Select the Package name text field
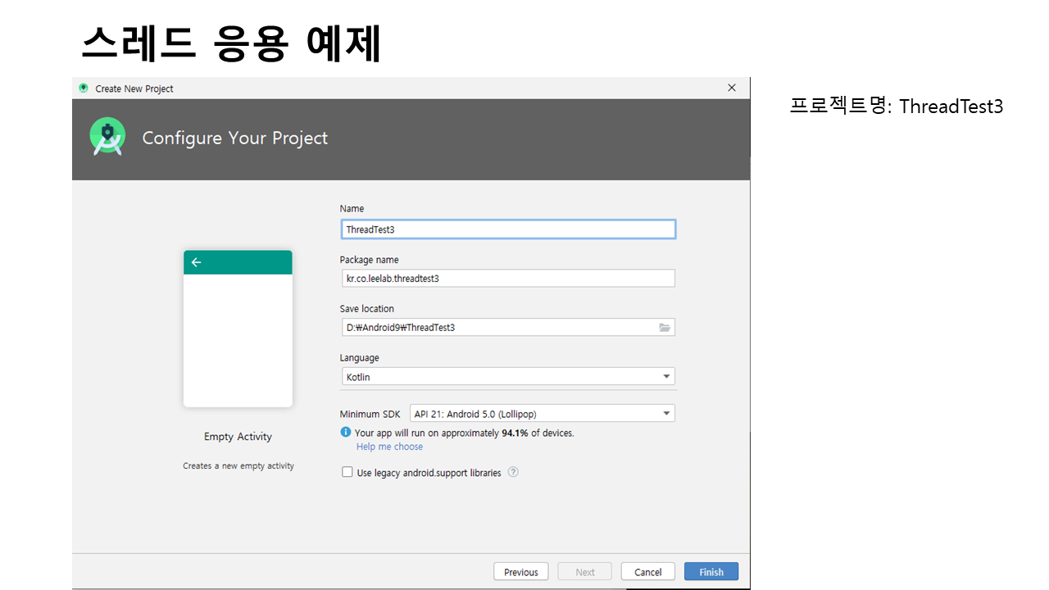Screen dimensions: 1049x590 [507, 279]
